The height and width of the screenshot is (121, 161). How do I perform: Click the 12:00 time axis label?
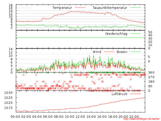coord(80,116)
